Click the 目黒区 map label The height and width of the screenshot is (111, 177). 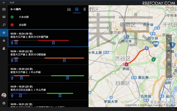(123, 83)
